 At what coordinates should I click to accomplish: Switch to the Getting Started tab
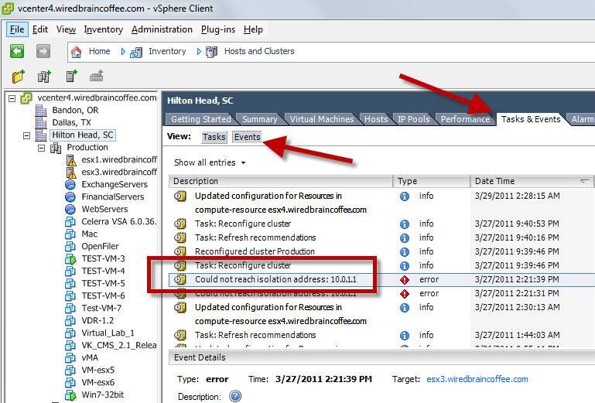[x=200, y=119]
